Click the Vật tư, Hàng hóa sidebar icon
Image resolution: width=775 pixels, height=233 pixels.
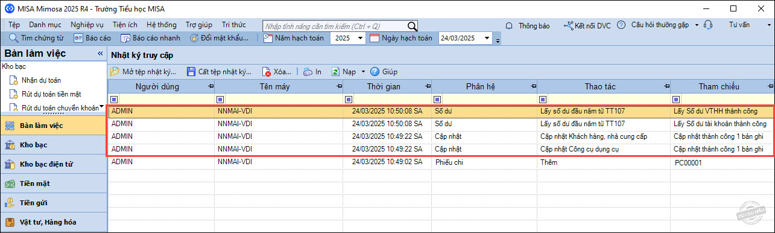click(x=10, y=222)
